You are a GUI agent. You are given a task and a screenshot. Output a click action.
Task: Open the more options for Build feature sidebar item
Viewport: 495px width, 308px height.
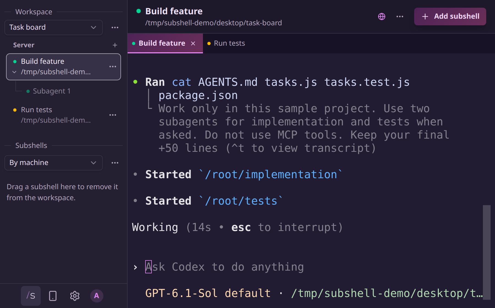tap(113, 67)
